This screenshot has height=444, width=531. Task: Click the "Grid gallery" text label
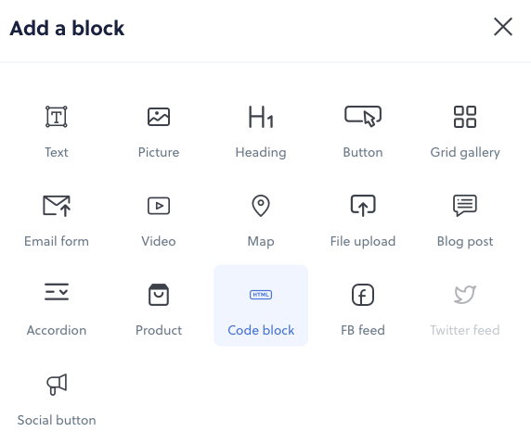tap(465, 153)
